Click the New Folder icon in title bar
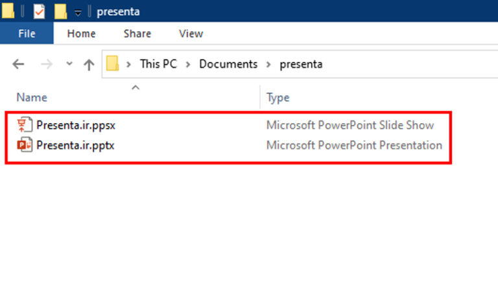Screen dimensions: 498x283 point(60,11)
